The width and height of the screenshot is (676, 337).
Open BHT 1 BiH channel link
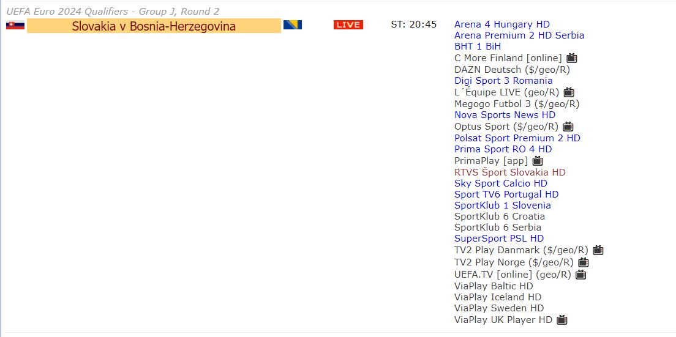point(477,46)
